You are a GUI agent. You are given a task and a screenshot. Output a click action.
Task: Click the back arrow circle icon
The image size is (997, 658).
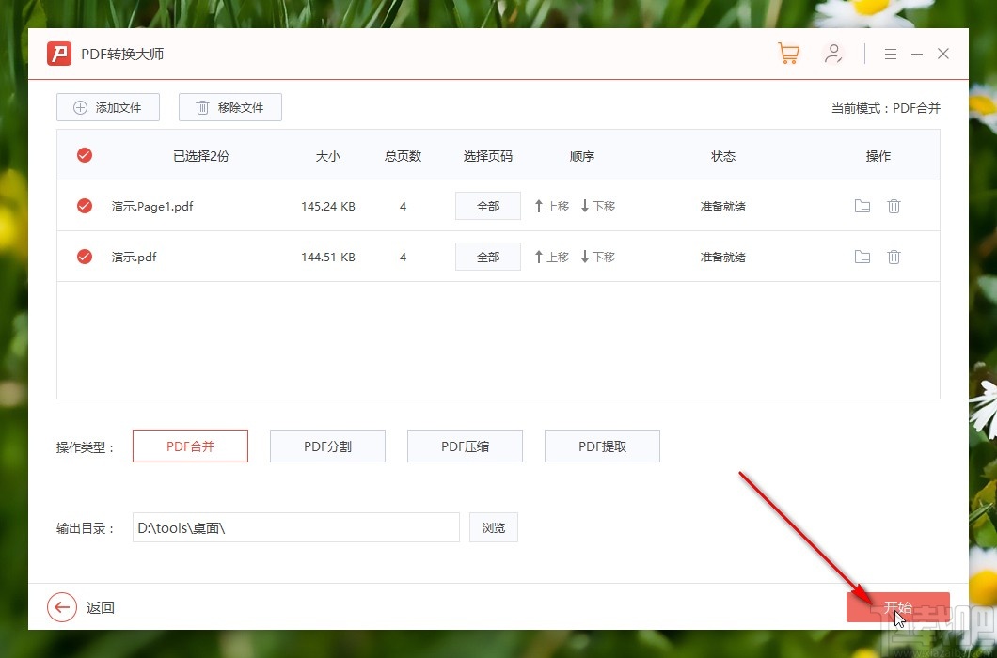click(62, 607)
